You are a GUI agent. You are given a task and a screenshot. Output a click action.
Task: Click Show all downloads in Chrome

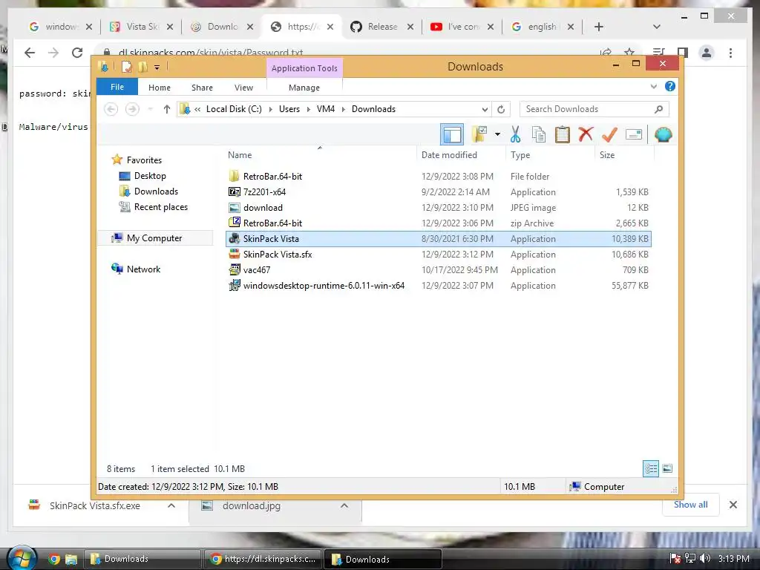690,505
